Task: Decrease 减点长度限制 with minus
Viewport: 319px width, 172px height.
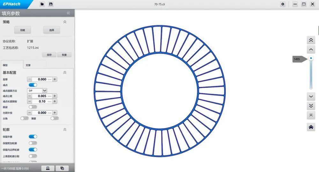Action: coord(30,101)
